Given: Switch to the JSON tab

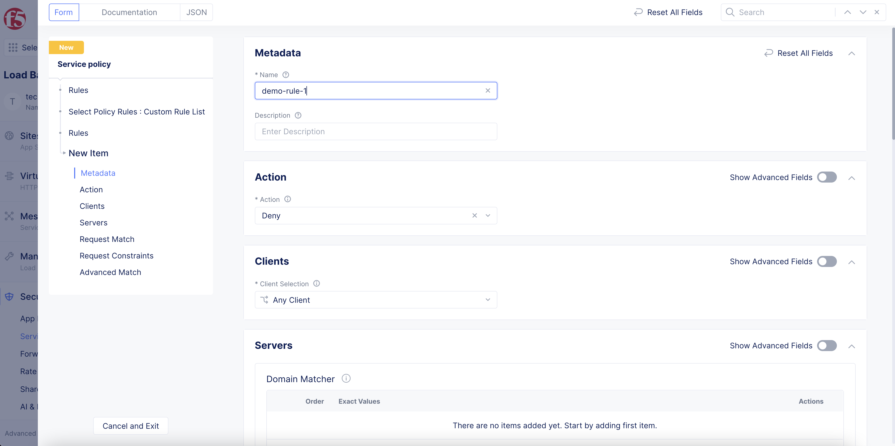Looking at the screenshot, I should [x=196, y=12].
